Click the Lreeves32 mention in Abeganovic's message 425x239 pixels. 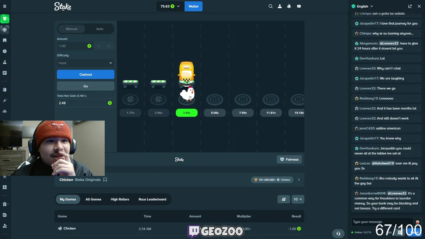pos(389,43)
